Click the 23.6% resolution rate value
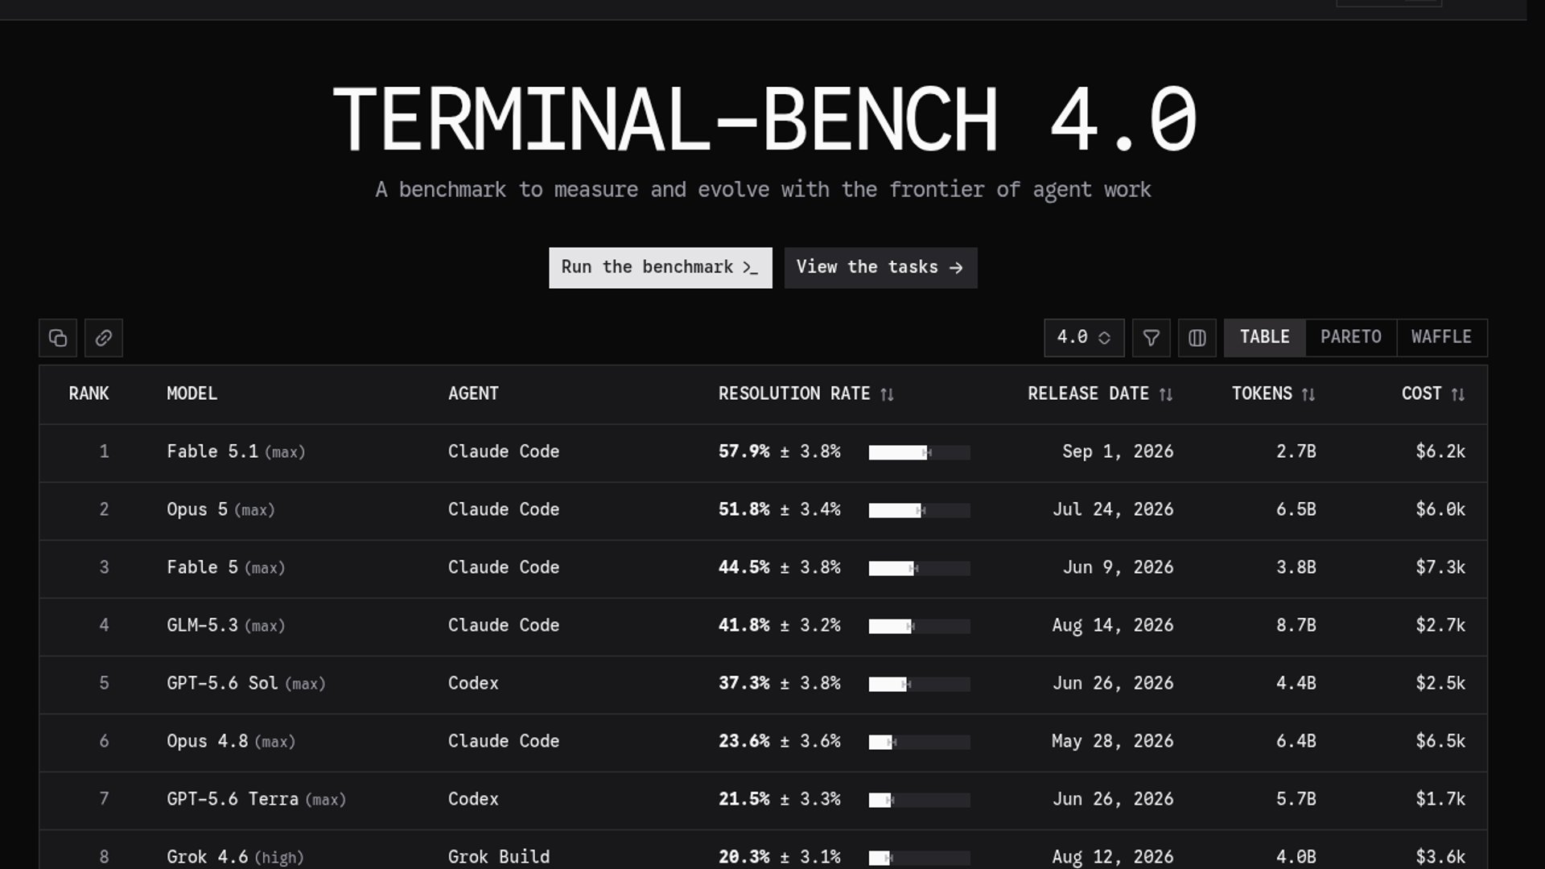This screenshot has height=869, width=1545. [x=744, y=742]
